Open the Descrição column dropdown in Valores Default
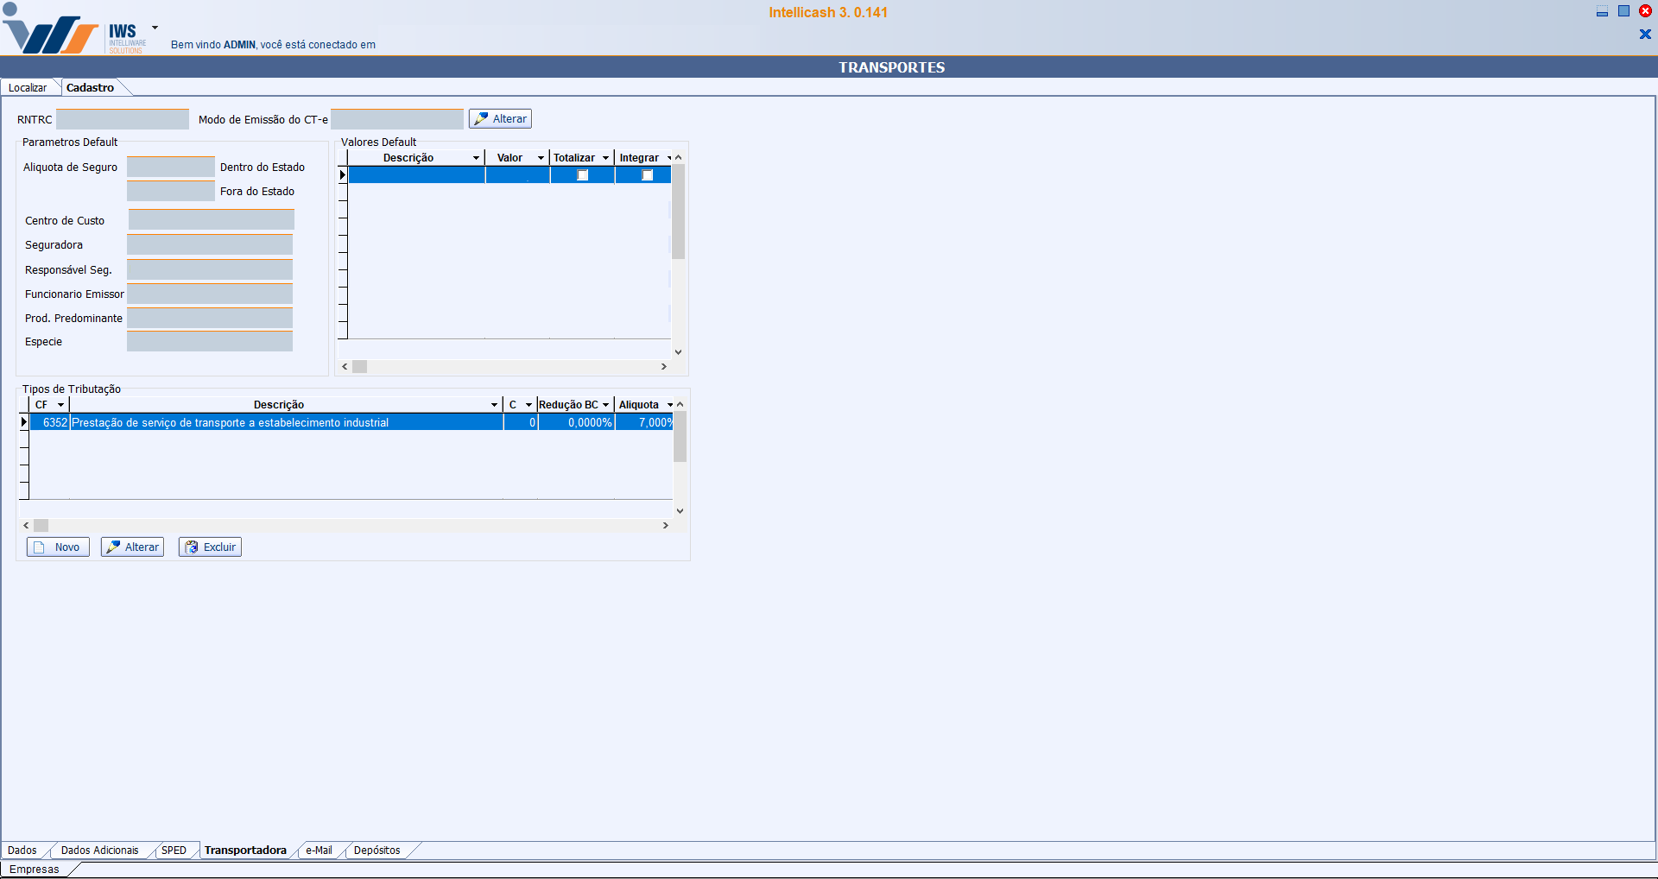The height and width of the screenshot is (879, 1658). 476,158
